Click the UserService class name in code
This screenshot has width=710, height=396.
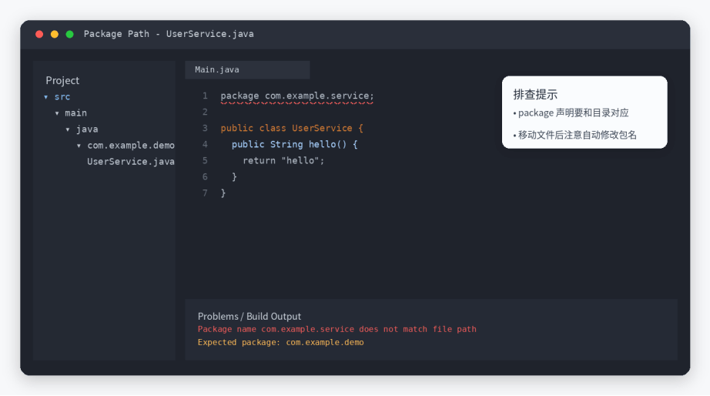(x=322, y=128)
